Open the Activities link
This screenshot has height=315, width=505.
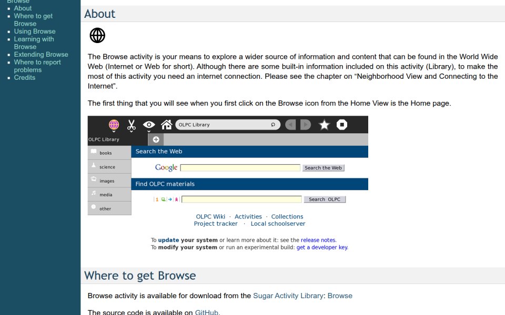(x=248, y=217)
